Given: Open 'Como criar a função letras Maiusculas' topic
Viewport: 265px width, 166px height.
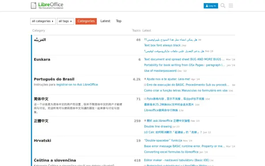Looking at the screenshot, I should pos(186,90).
